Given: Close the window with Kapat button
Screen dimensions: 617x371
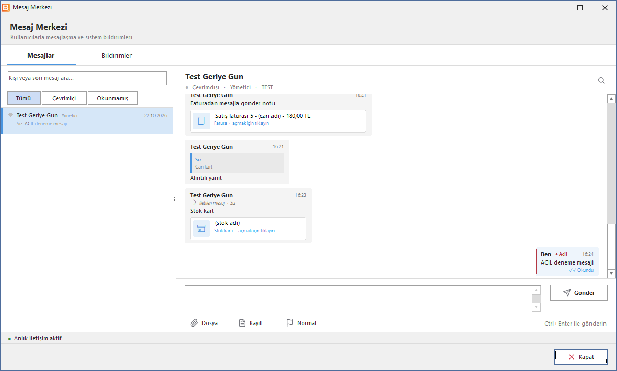Looking at the screenshot, I should pyautogui.click(x=581, y=357).
